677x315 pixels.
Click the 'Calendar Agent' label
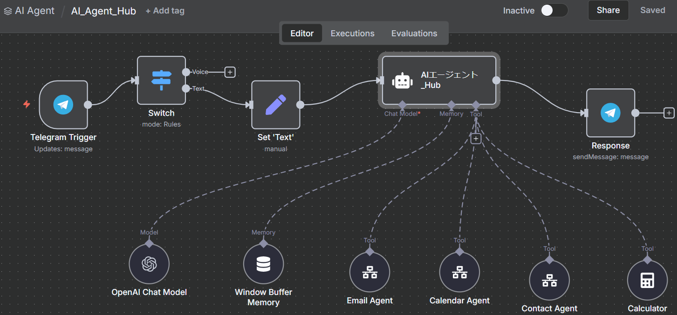[x=459, y=301]
